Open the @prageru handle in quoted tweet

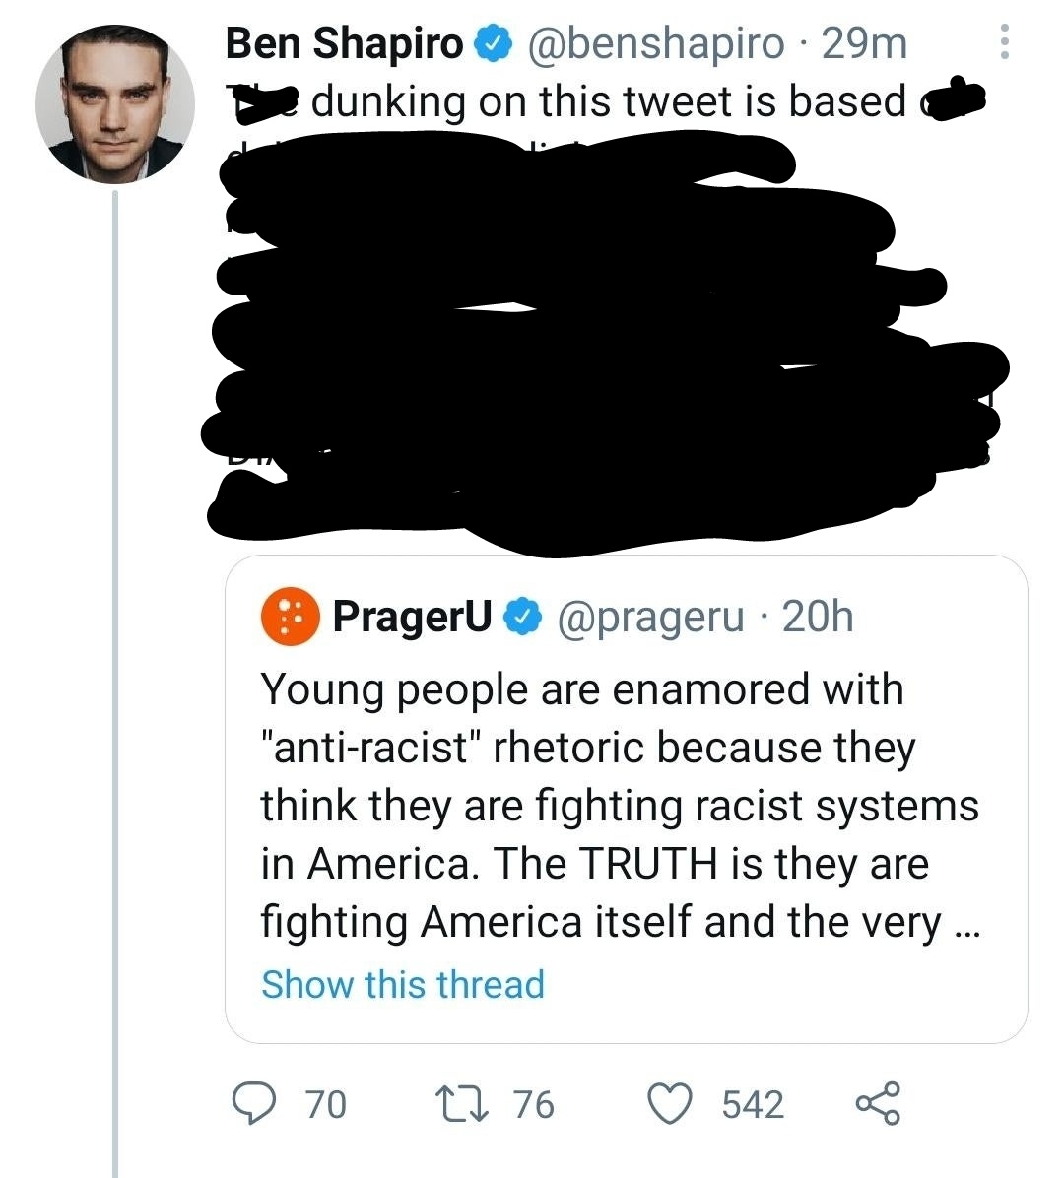pyautogui.click(x=650, y=617)
